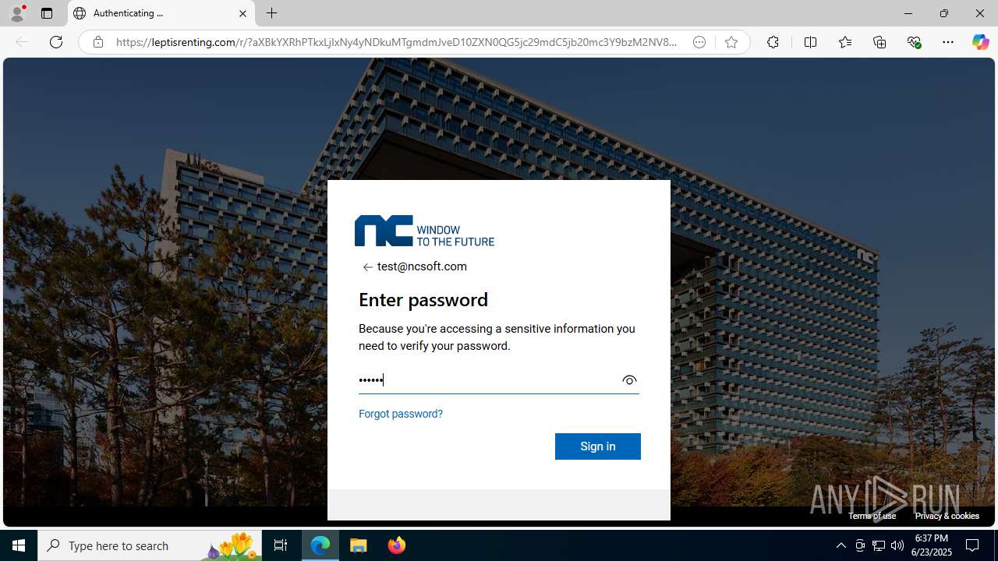View site information lock icon
The image size is (998, 561).
click(98, 42)
